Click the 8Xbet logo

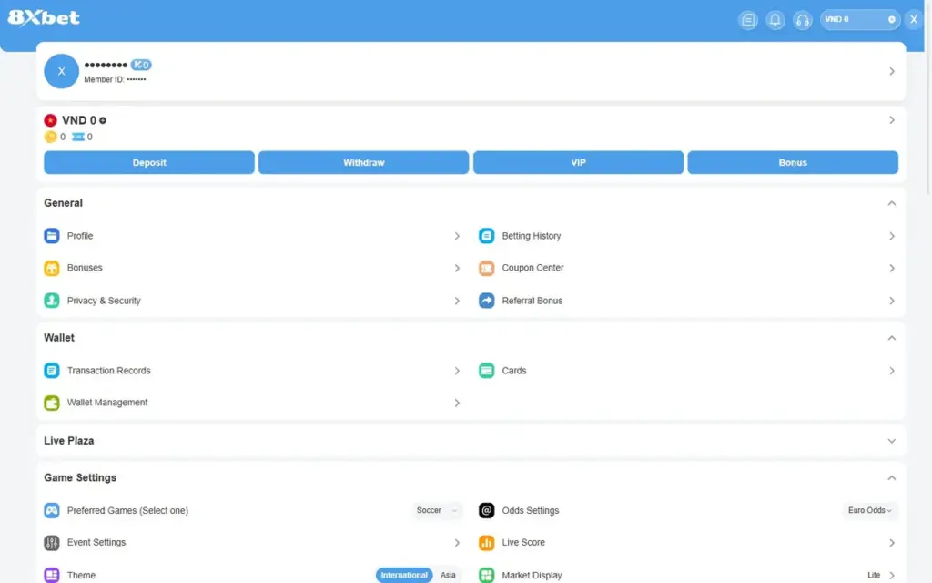[44, 18]
